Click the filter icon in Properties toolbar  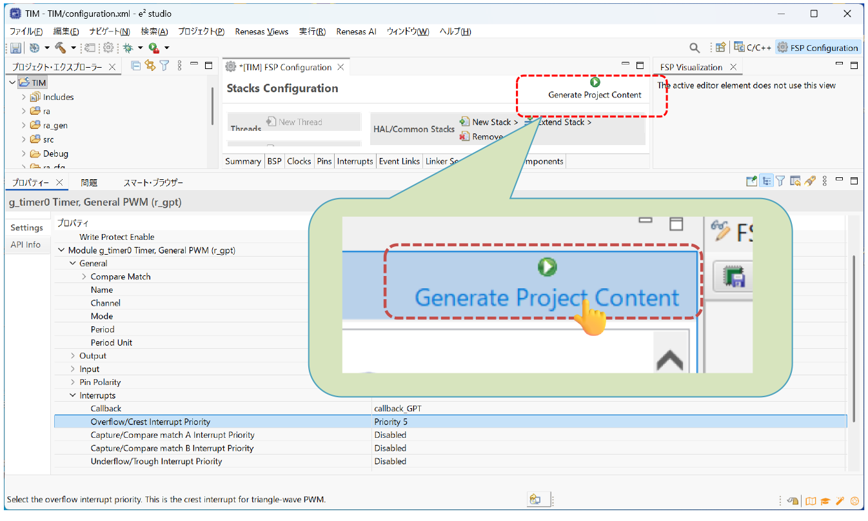pos(780,182)
